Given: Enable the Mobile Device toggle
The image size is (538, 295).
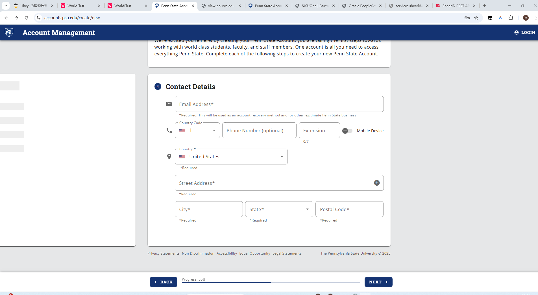Looking at the screenshot, I should pos(347,131).
